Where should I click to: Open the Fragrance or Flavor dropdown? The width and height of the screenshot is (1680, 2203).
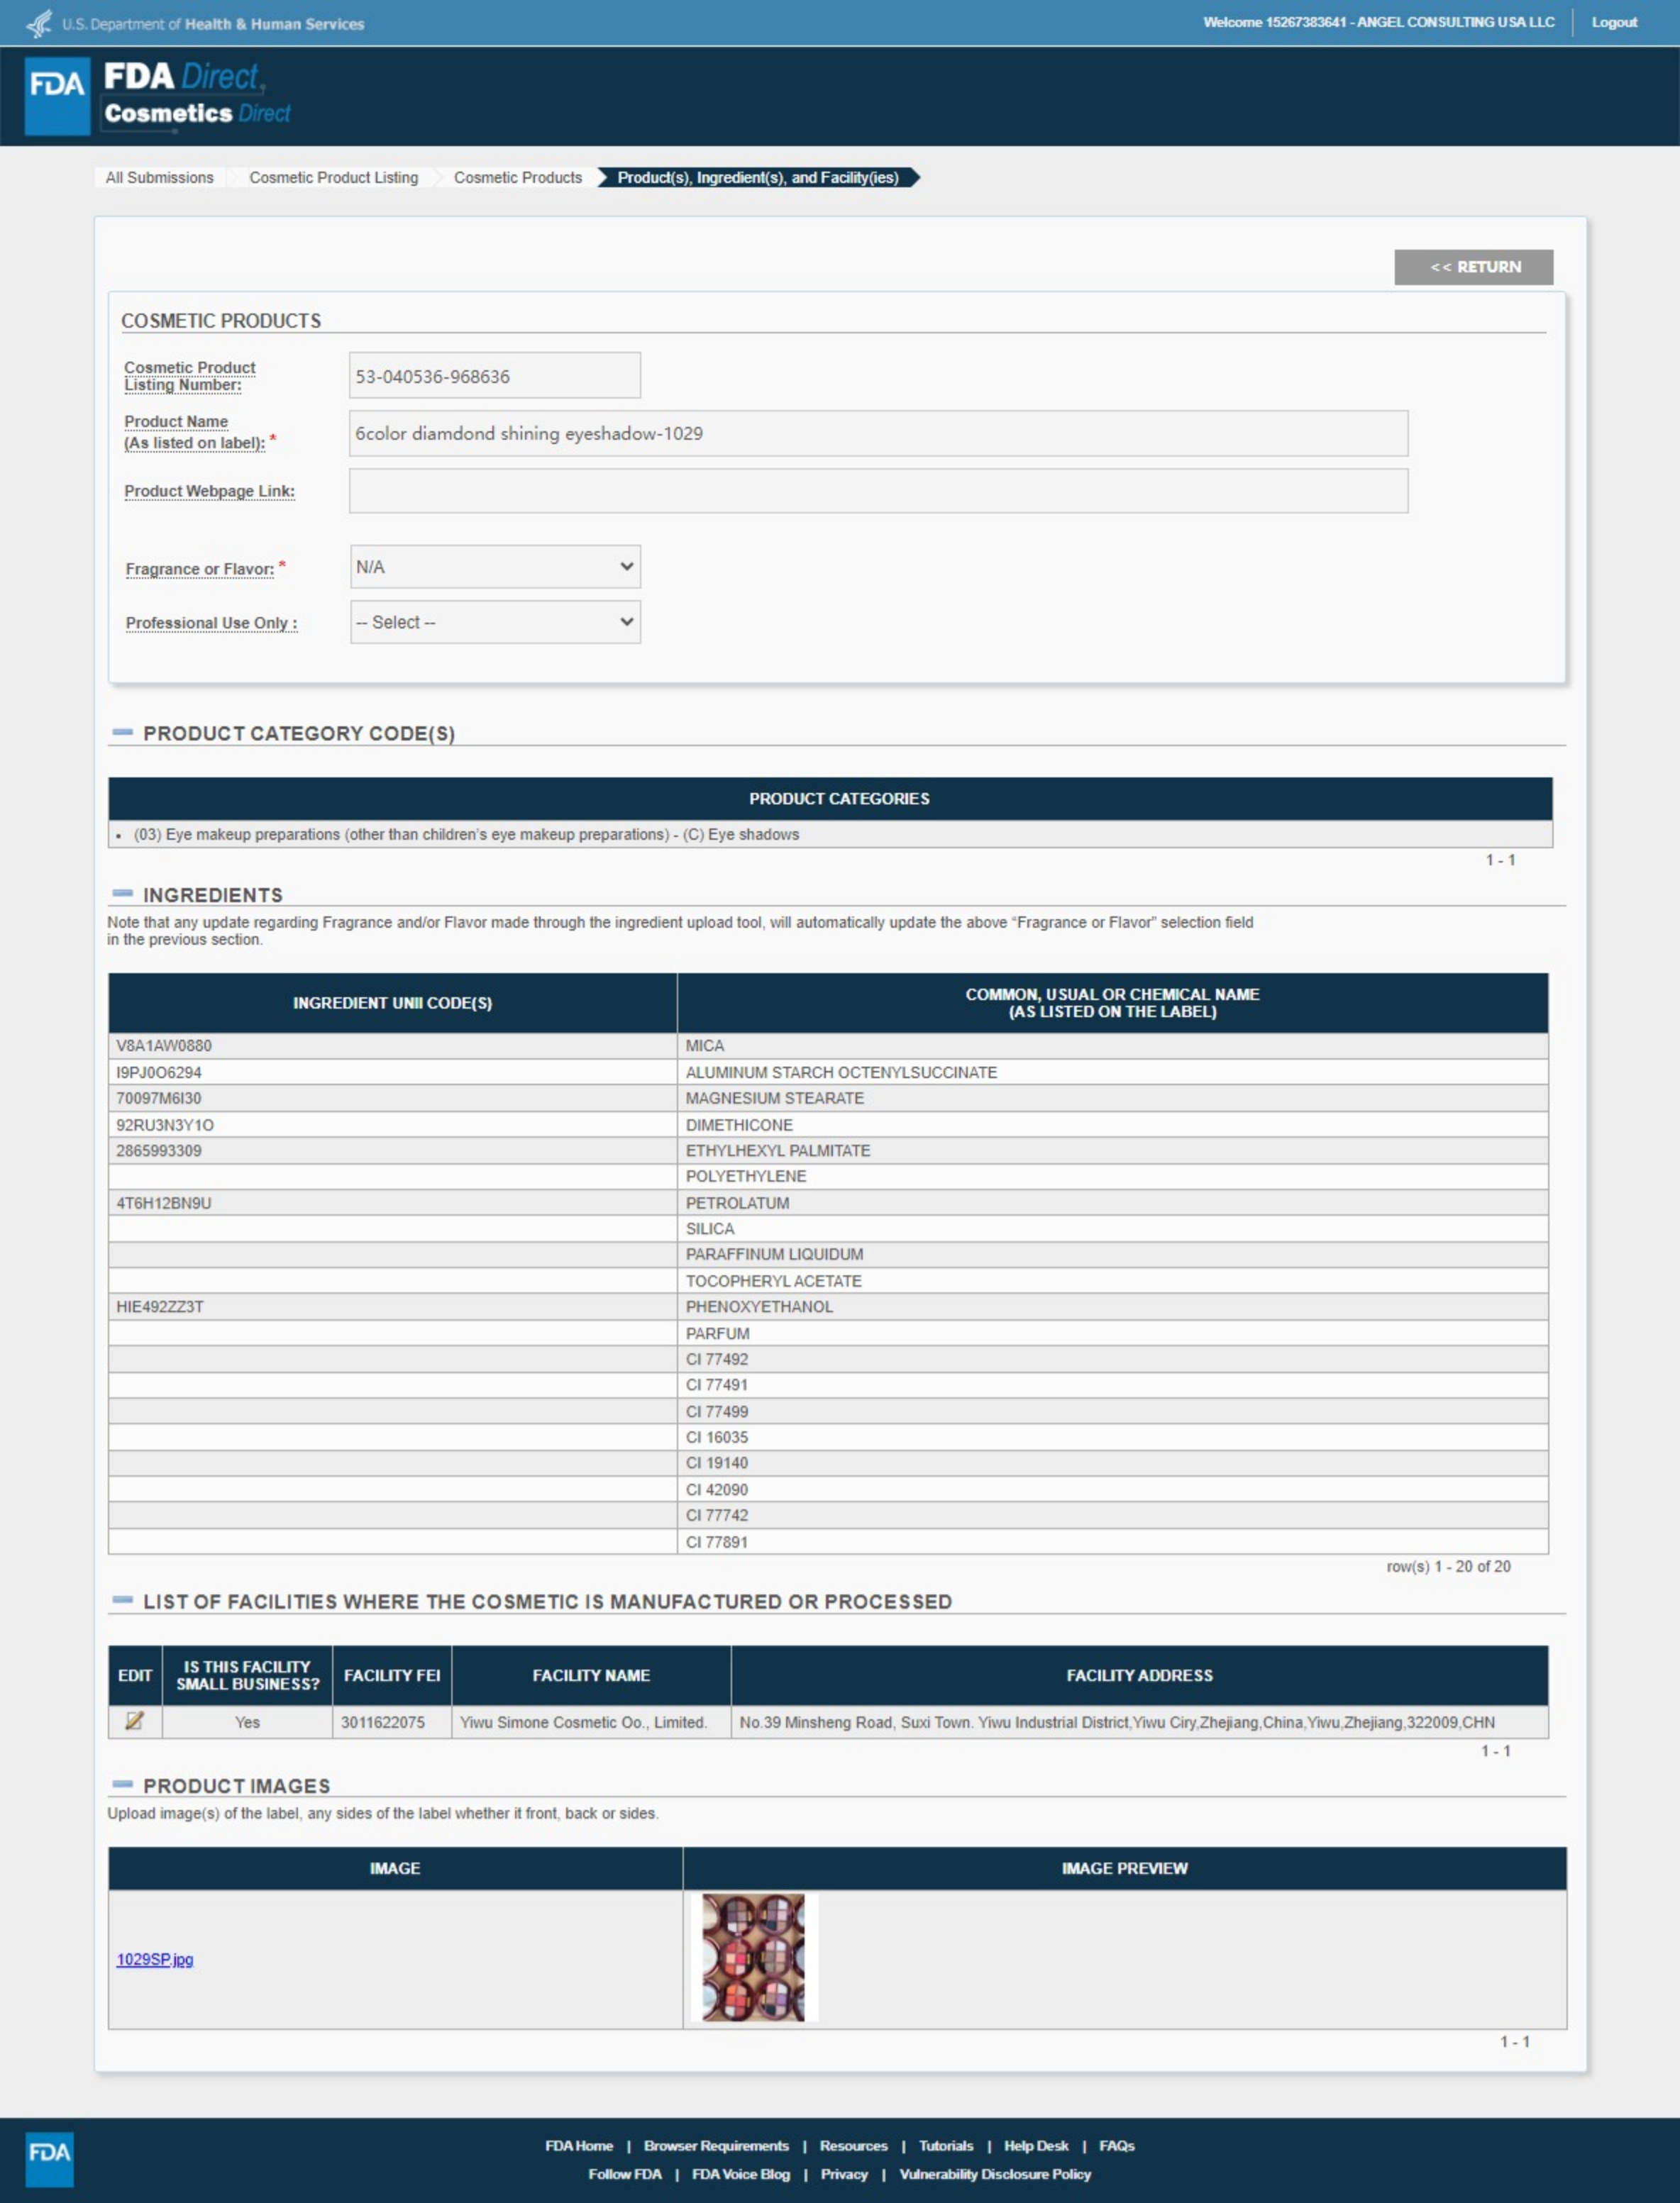tap(495, 567)
